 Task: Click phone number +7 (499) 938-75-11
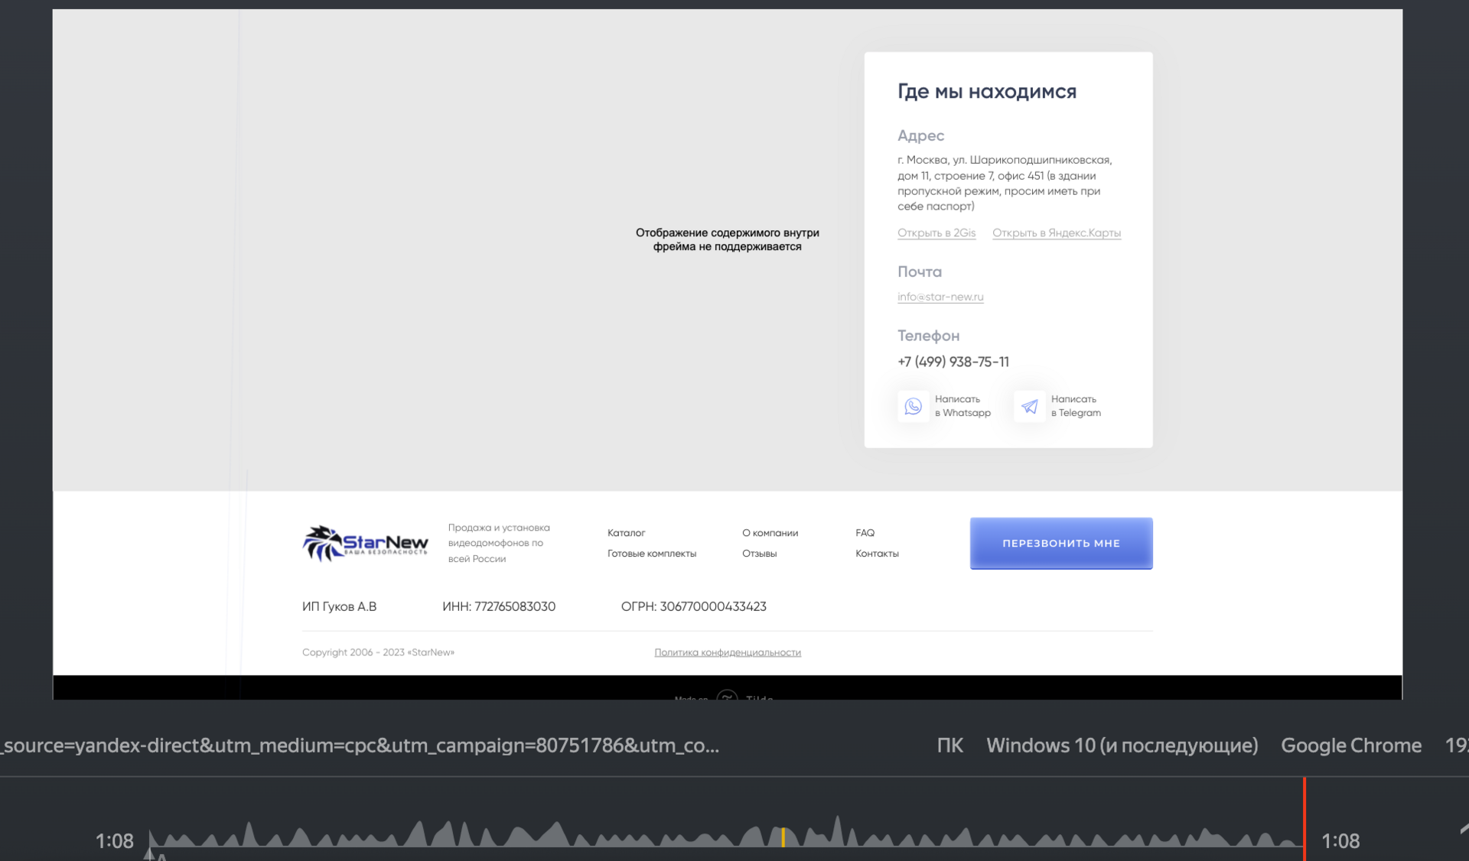pyautogui.click(x=953, y=362)
